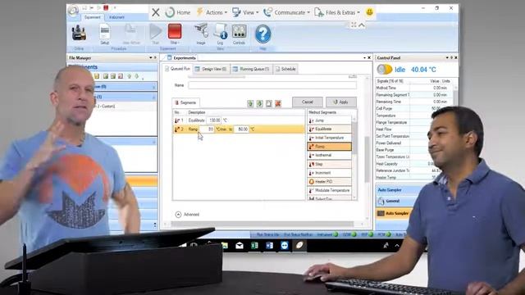525x295 pixels.
Task: Select Increment method segment
Action: click(329, 173)
